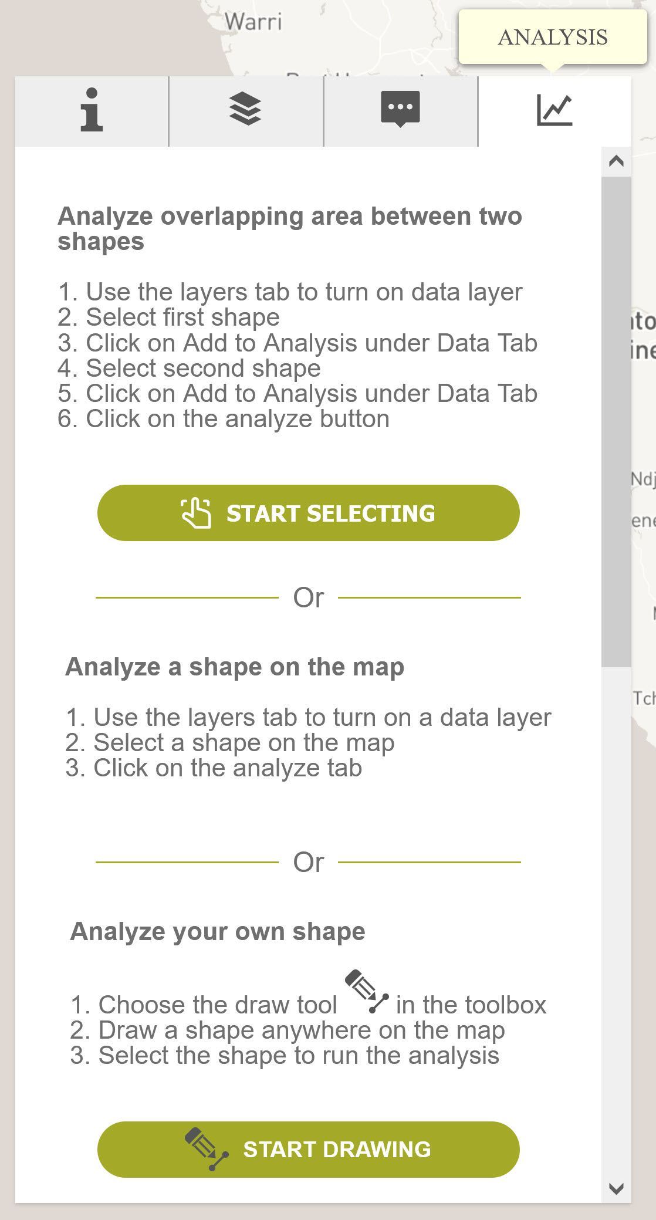Click the heading 'Analyze a shape on the map'
The width and height of the screenshot is (656, 1220).
[x=236, y=667]
